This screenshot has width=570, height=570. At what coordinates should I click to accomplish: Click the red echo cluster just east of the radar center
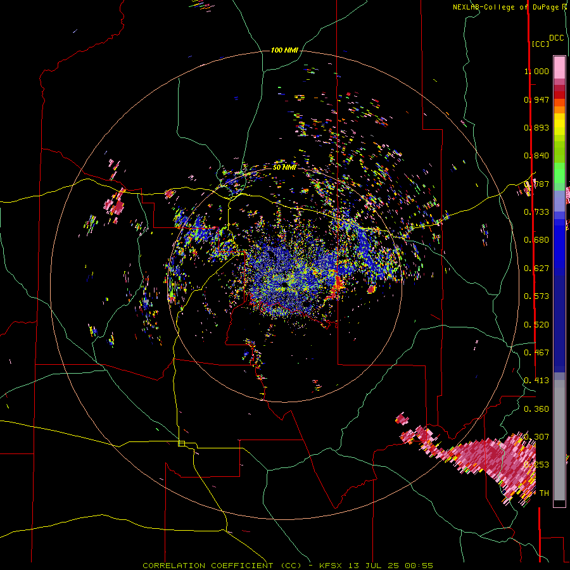click(x=338, y=284)
